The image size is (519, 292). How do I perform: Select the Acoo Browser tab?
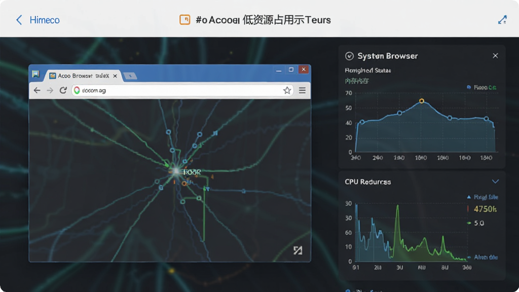coord(83,76)
